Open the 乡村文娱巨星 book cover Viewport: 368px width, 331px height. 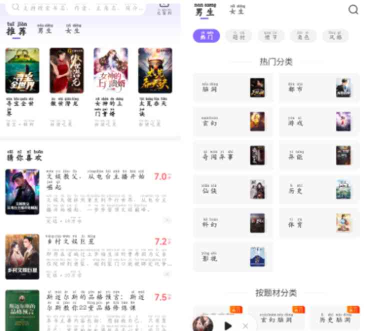coord(22,256)
